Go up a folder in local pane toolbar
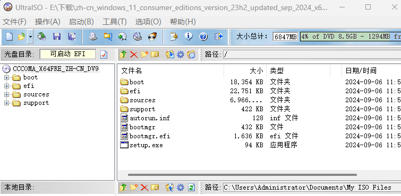 tap(123, 188)
